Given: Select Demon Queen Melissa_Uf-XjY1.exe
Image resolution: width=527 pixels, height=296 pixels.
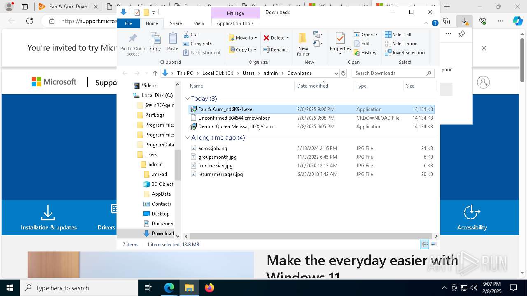Looking at the screenshot, I should [311, 127].
